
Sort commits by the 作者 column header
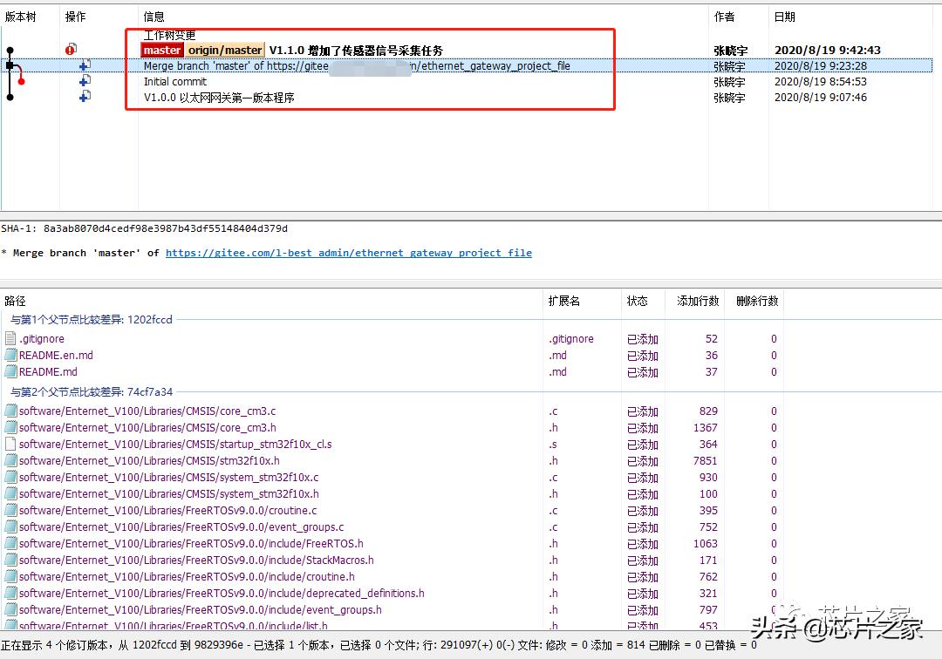point(724,17)
